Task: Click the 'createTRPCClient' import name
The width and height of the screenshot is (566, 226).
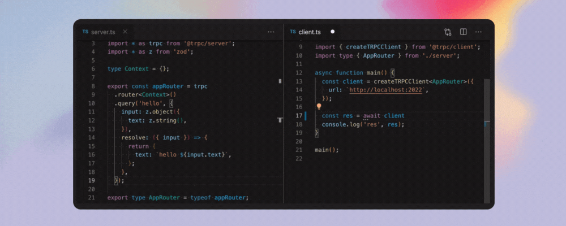Action: tap(374, 47)
